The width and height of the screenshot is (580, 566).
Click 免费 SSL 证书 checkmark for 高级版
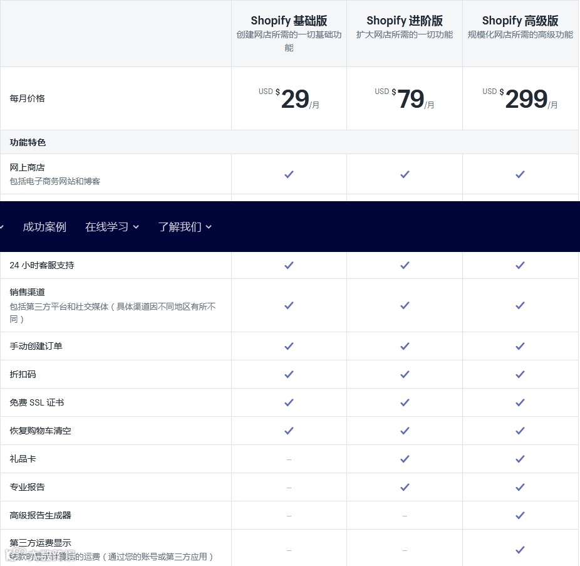point(520,402)
